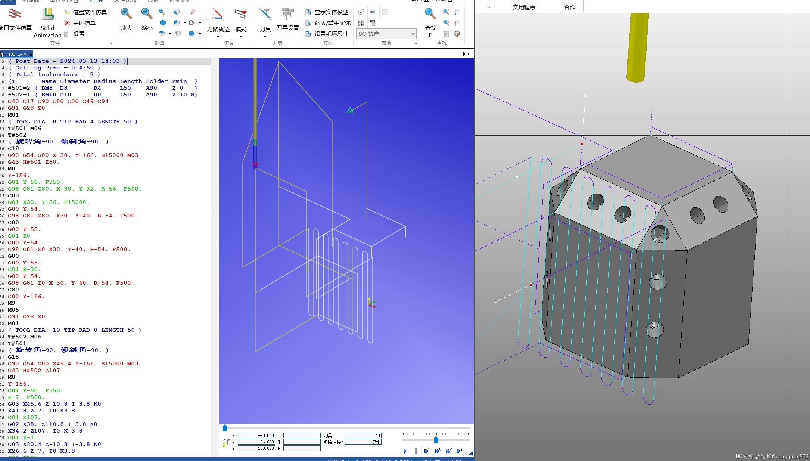
Task: Click the NC code vertical scrollbar
Action: pos(214,139)
